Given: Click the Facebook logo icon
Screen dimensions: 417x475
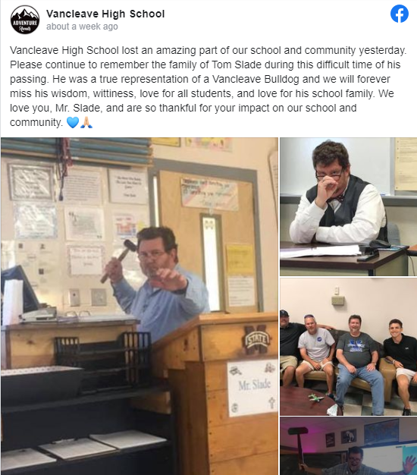Looking at the screenshot, I should click(399, 14).
